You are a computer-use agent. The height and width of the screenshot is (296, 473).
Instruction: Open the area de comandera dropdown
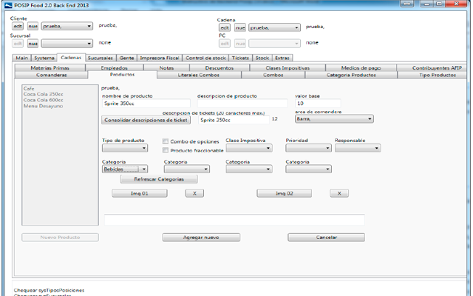click(333, 118)
